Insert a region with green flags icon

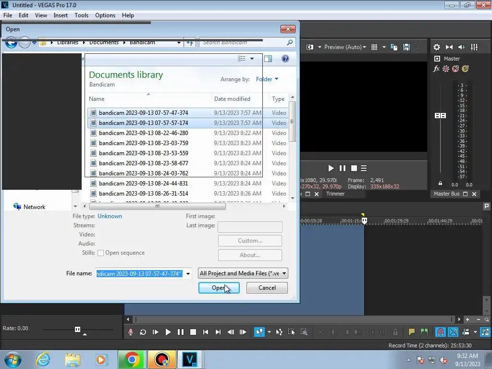click(424, 332)
